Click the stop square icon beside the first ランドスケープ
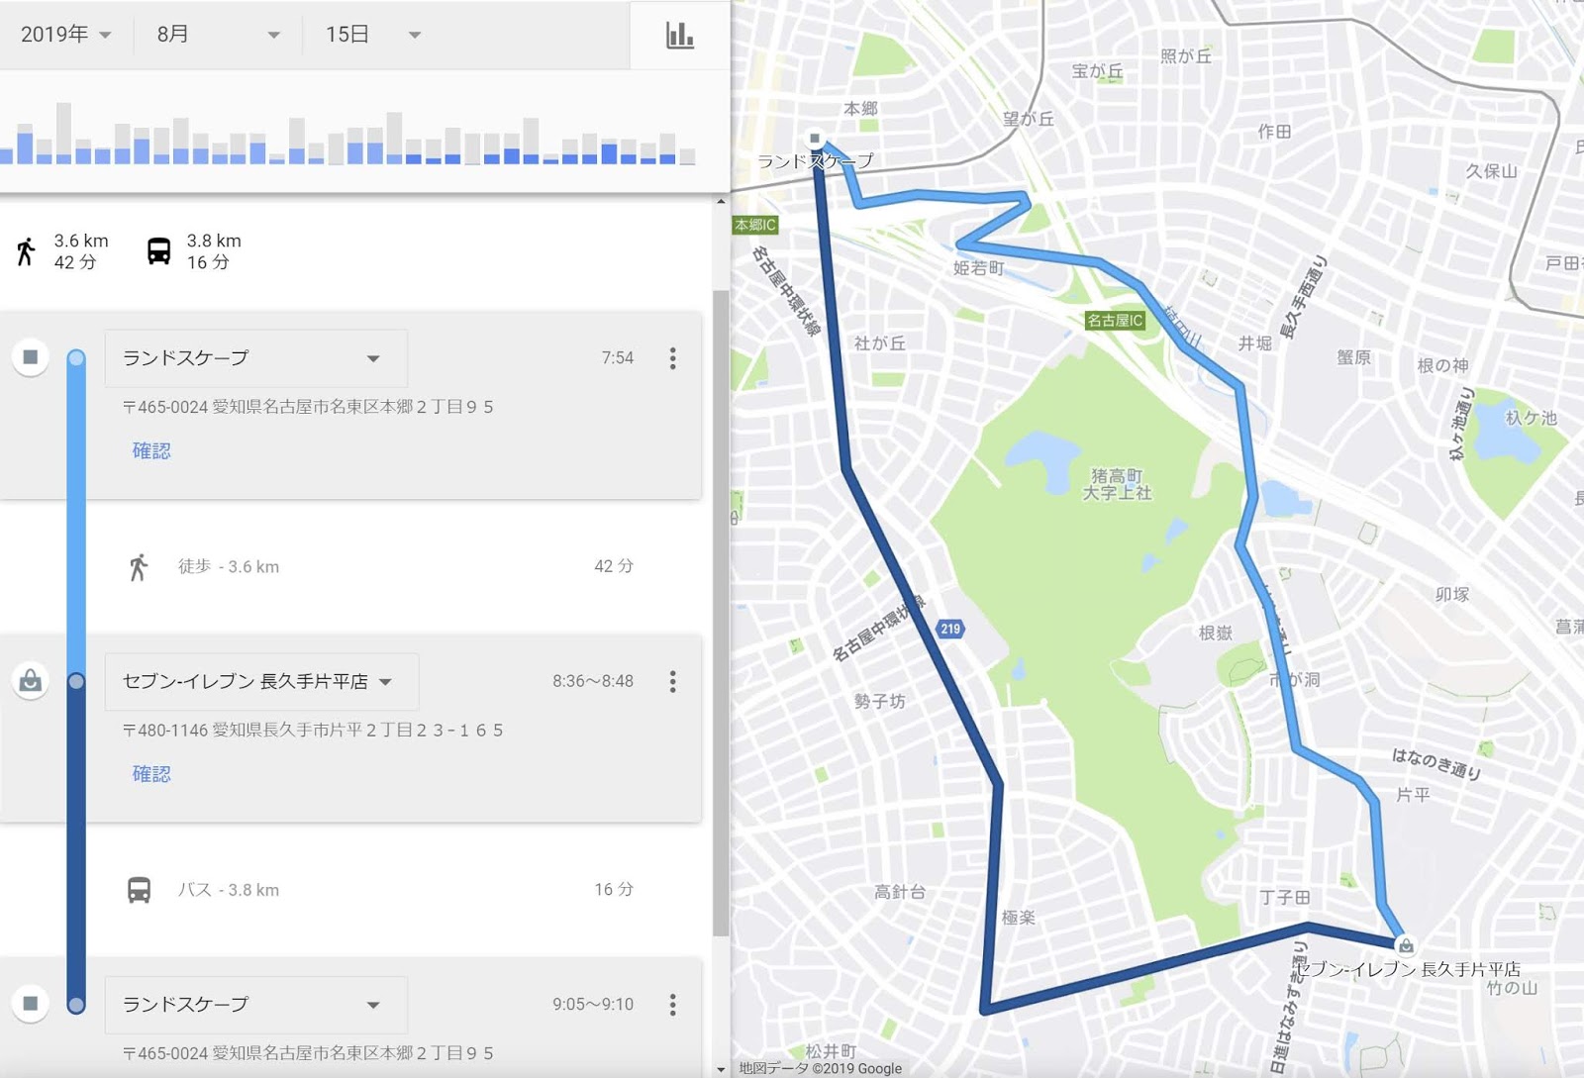 pyautogui.click(x=31, y=357)
